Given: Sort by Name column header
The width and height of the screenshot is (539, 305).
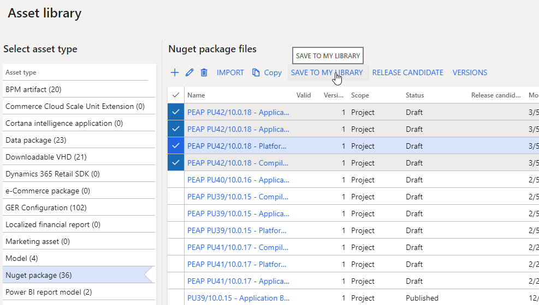Looking at the screenshot, I should [x=196, y=95].
